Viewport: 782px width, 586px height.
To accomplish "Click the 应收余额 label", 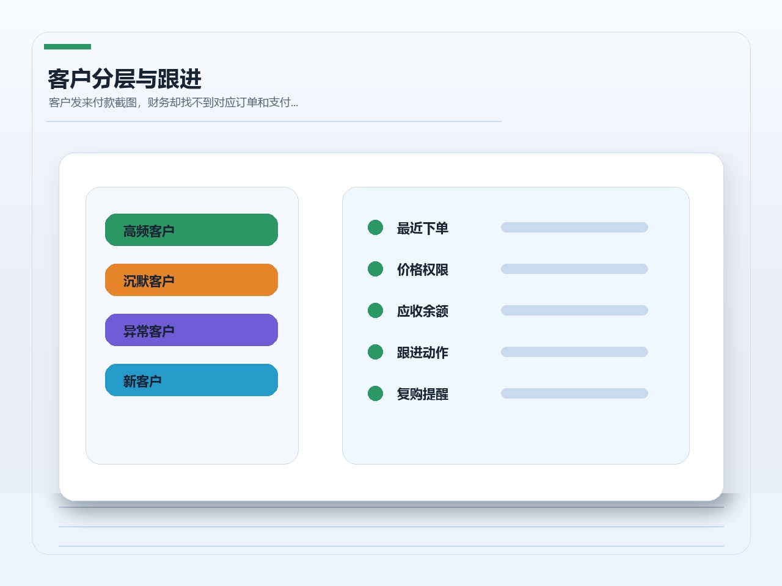I will click(x=423, y=311).
